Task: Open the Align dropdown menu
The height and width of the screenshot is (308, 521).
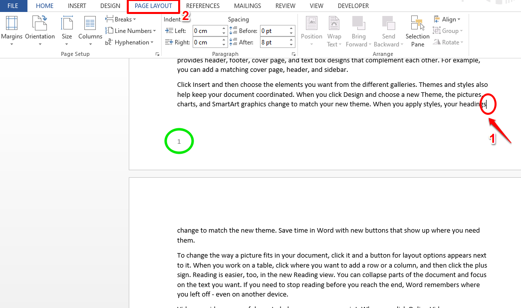Action: click(x=447, y=19)
